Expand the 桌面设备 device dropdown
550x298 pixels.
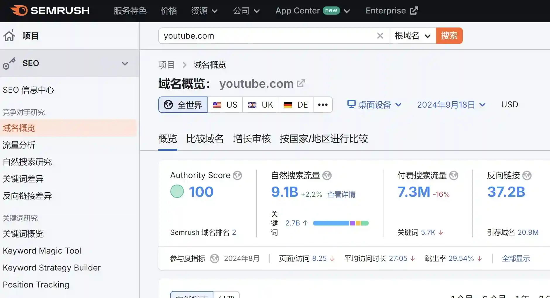pos(374,105)
